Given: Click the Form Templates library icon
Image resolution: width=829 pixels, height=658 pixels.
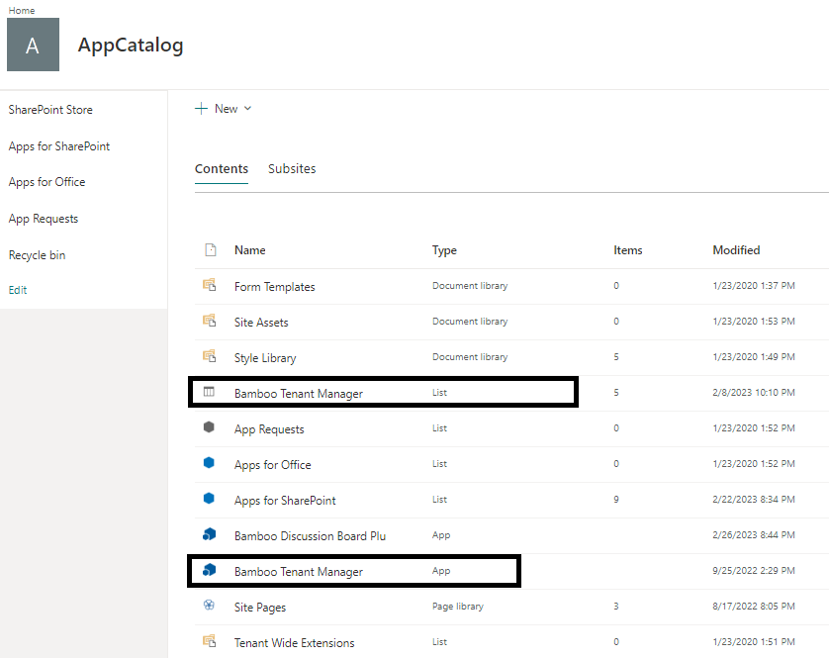Looking at the screenshot, I should (210, 285).
